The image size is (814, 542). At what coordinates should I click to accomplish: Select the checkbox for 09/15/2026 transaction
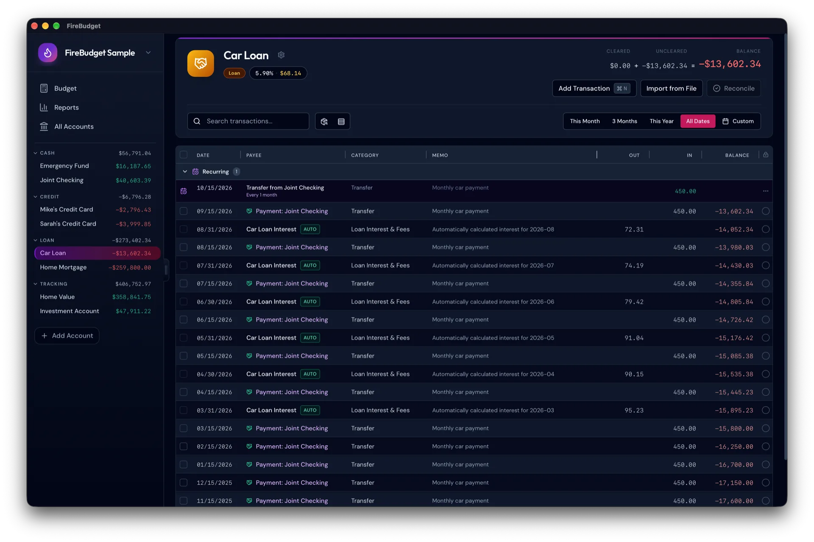[184, 211]
